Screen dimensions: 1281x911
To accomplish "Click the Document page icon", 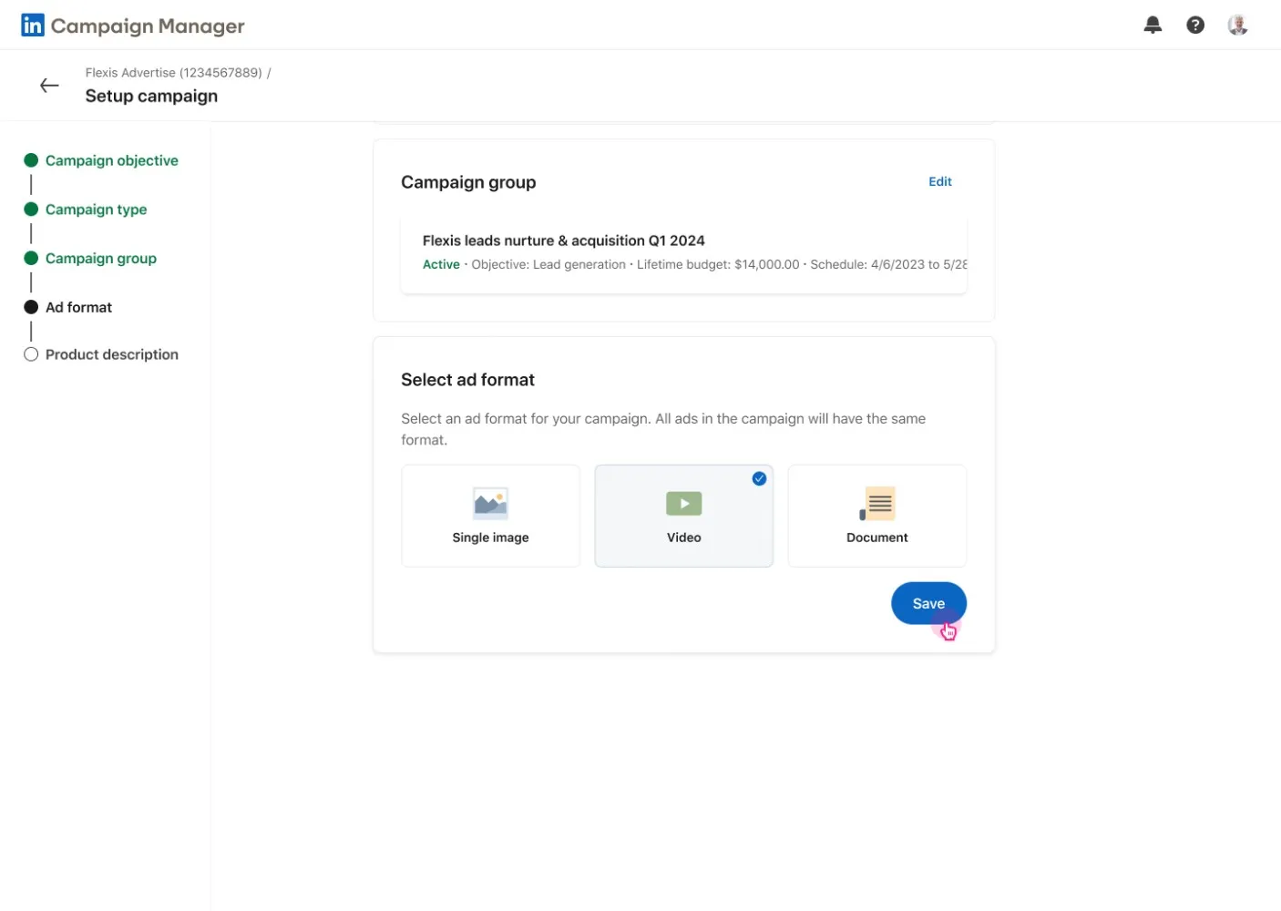I will point(877,503).
